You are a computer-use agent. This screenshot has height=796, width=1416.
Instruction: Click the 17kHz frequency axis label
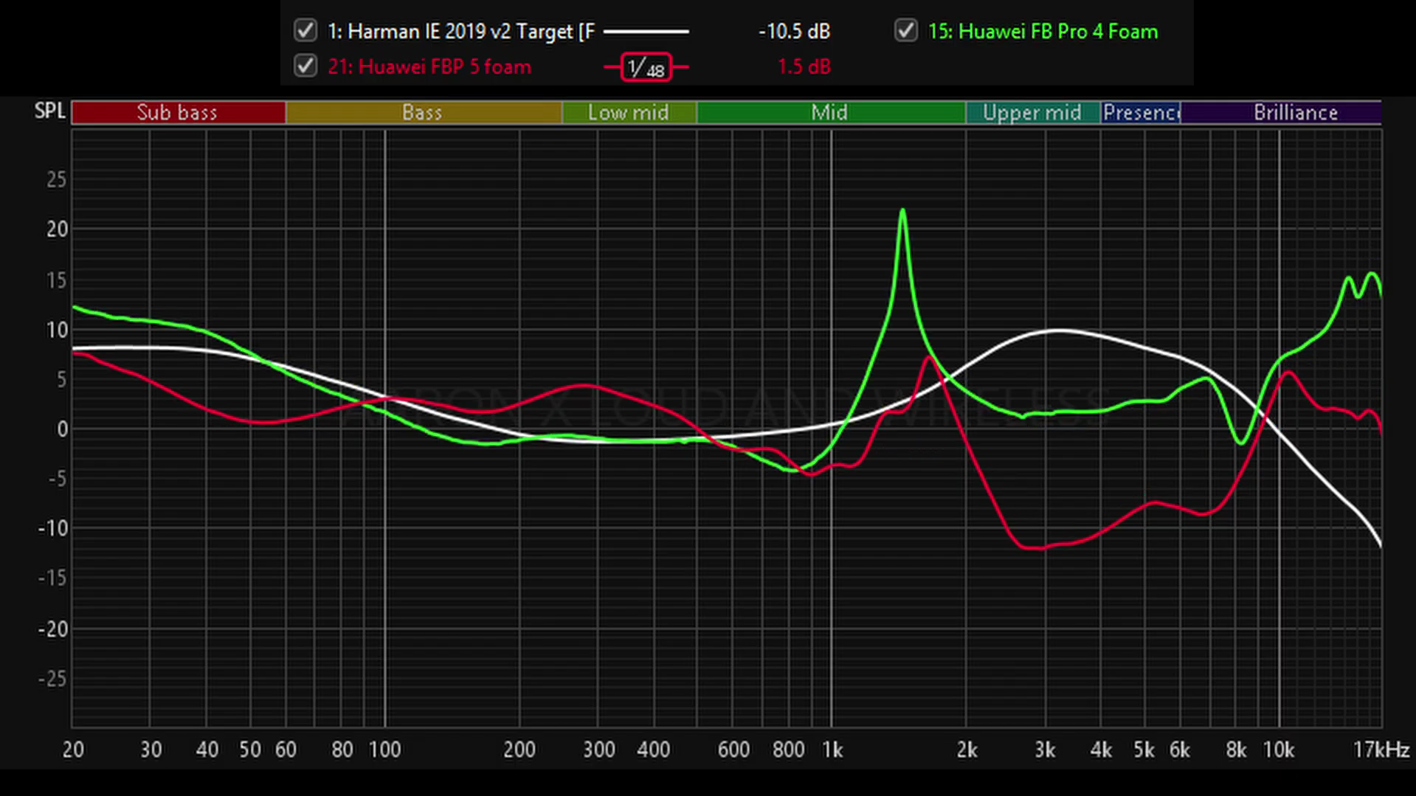1381,750
